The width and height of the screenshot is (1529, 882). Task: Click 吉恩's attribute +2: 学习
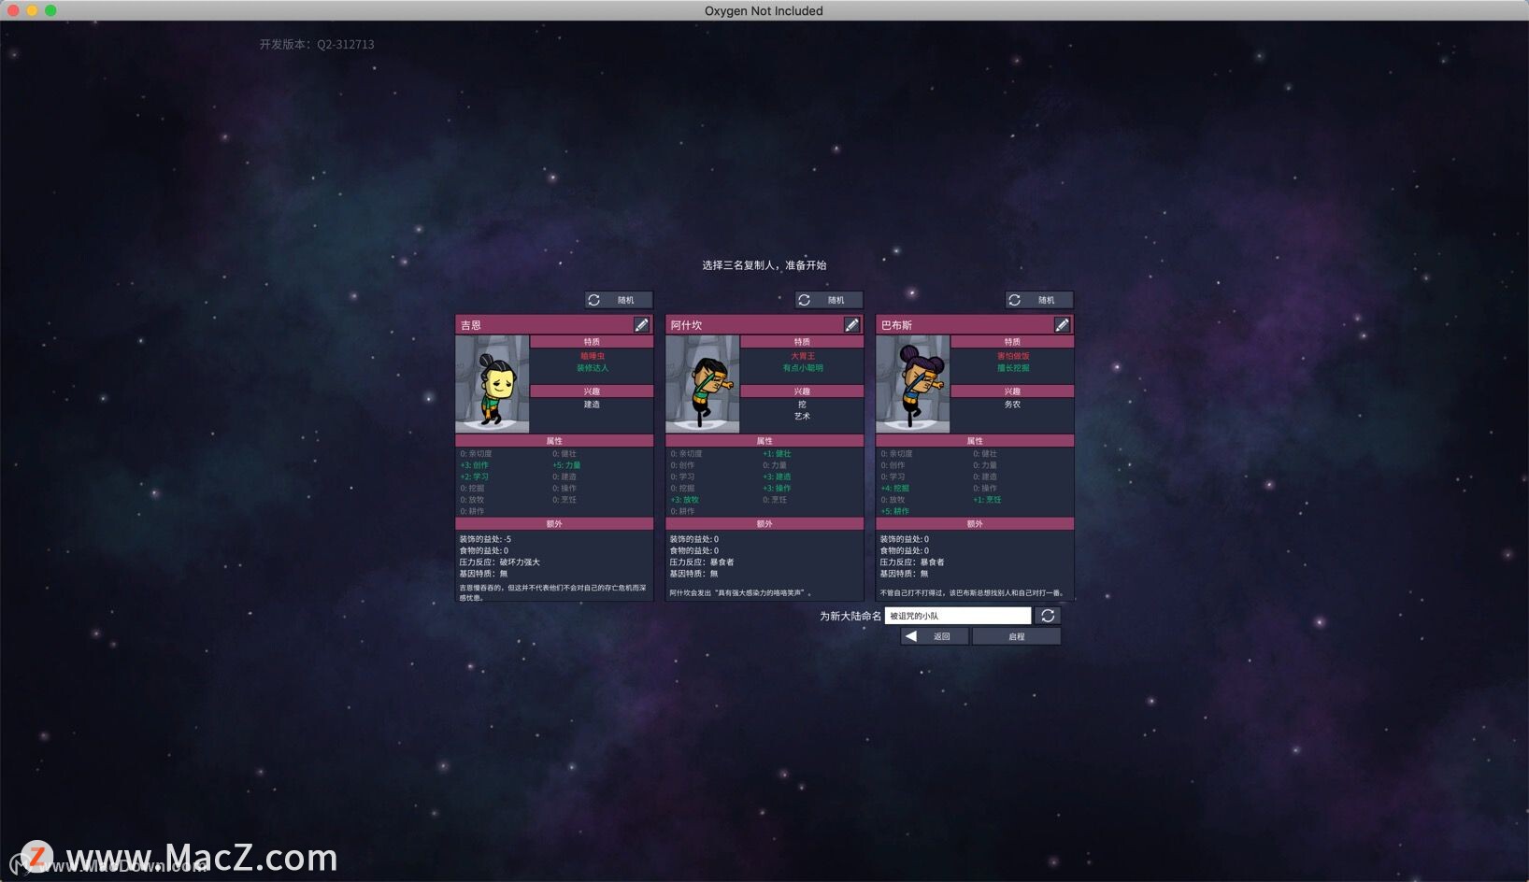[474, 477]
